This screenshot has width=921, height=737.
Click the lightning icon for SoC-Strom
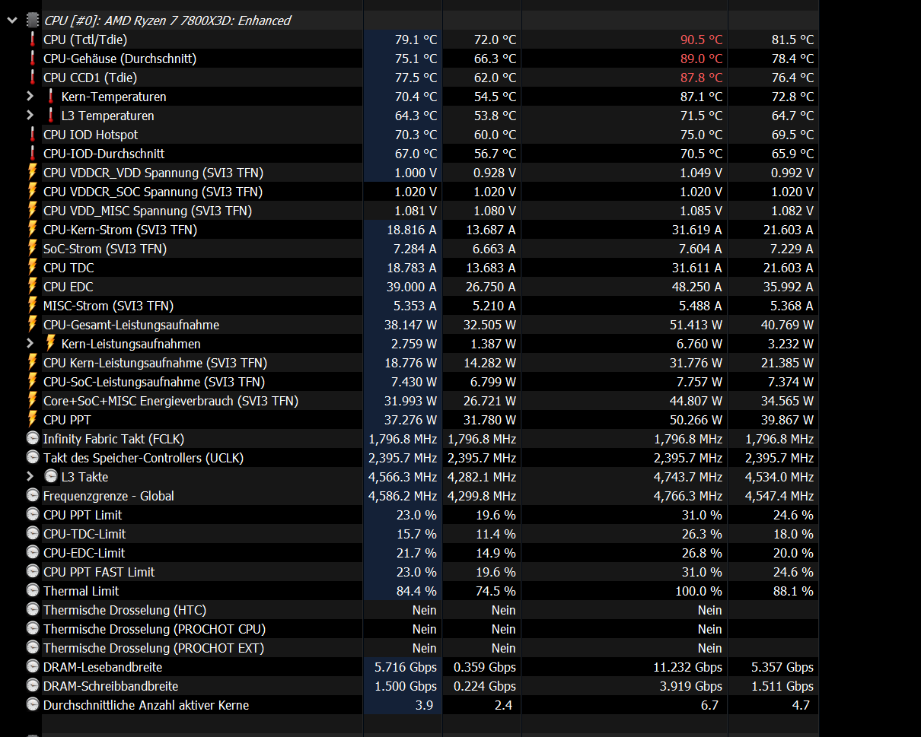[33, 248]
